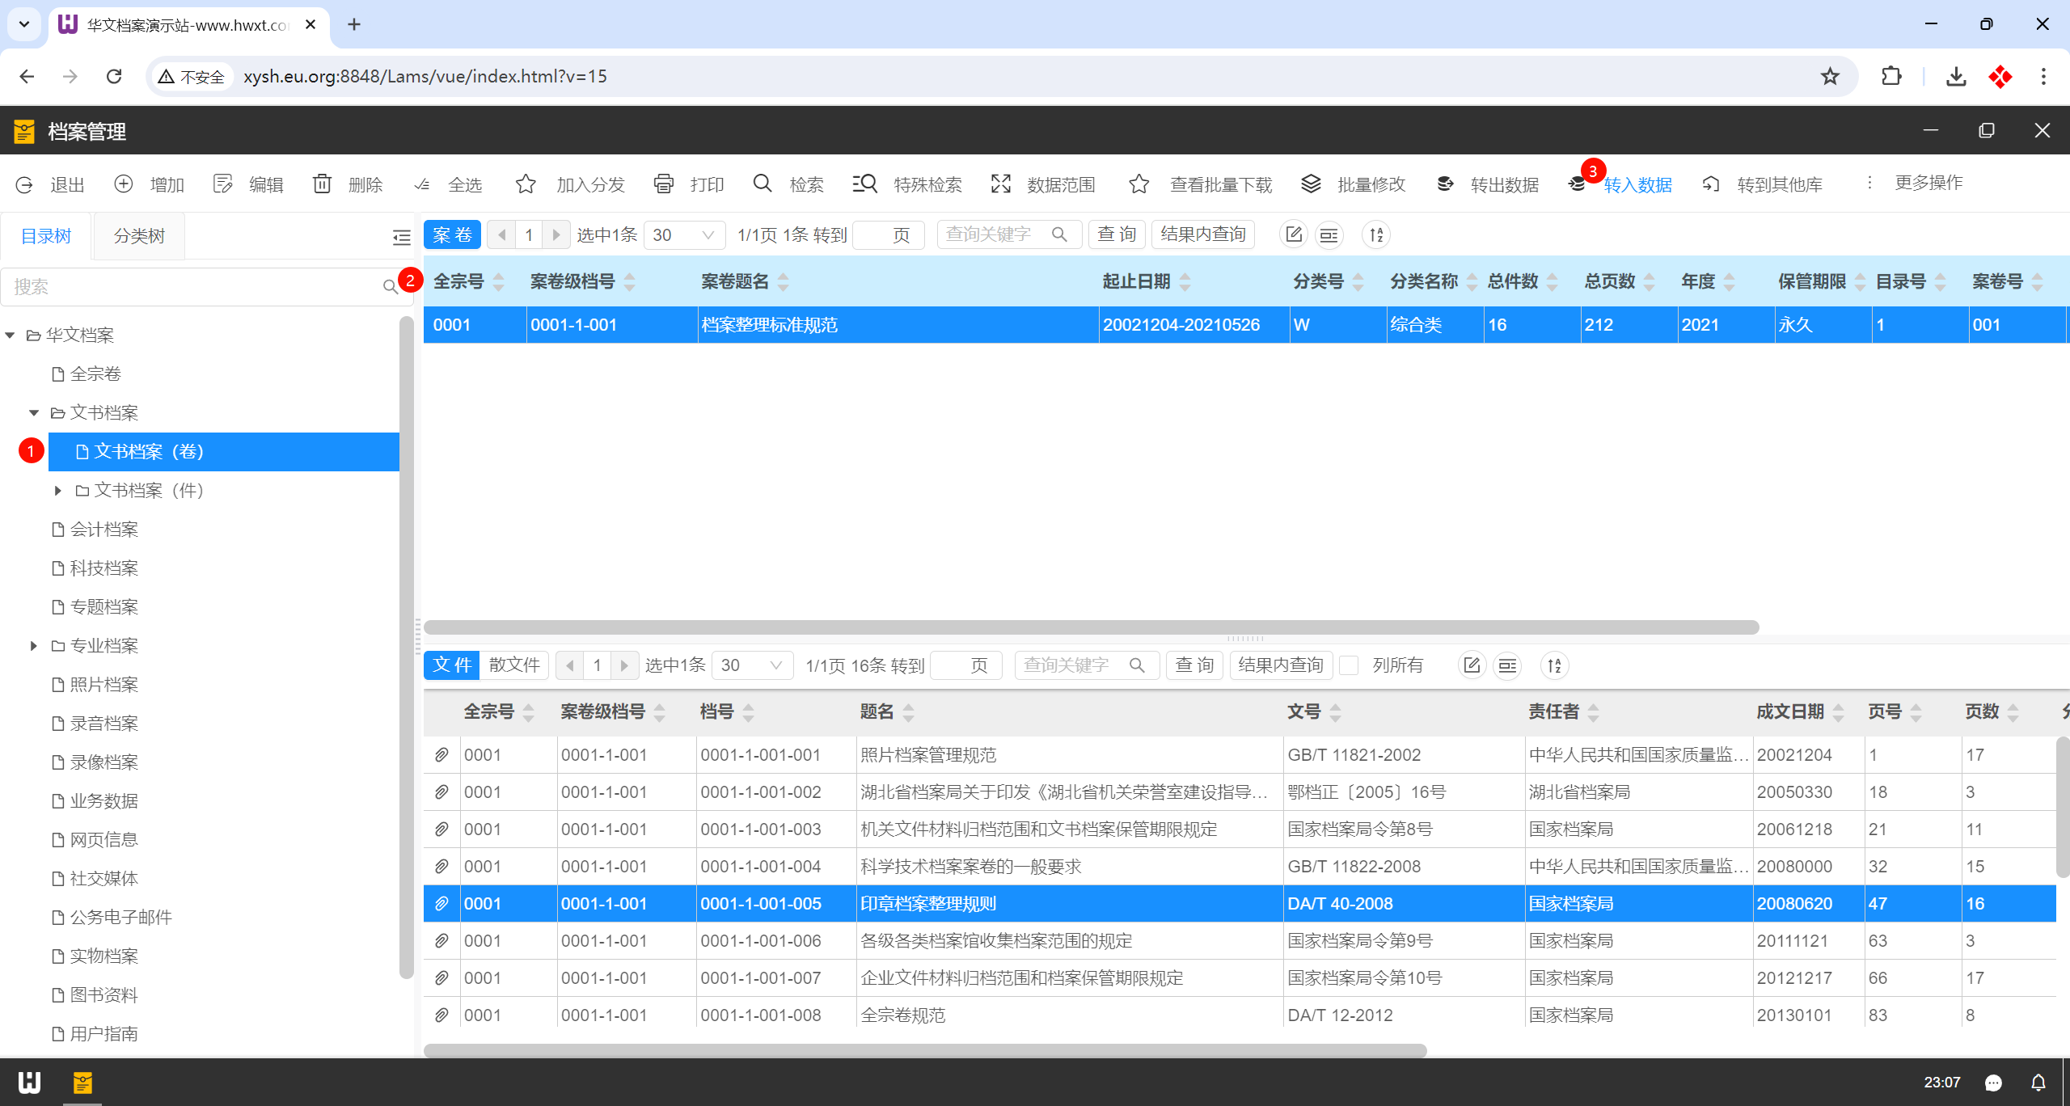Image resolution: width=2070 pixels, height=1106 pixels.
Task: Switch to the 分类树 tab
Action: (x=139, y=236)
